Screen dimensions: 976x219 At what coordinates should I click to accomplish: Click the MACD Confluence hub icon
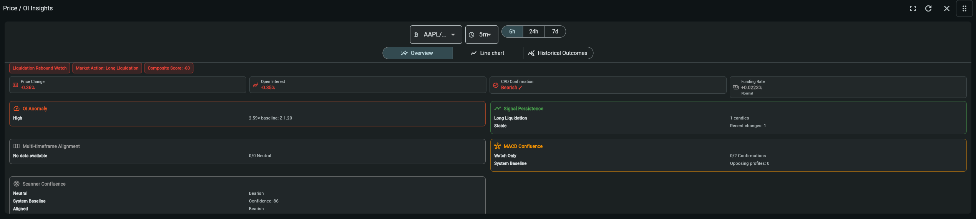point(498,146)
